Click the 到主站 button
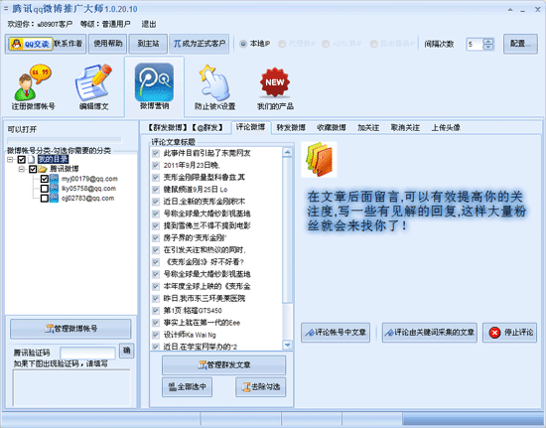The width and height of the screenshot is (546, 428). [x=148, y=44]
